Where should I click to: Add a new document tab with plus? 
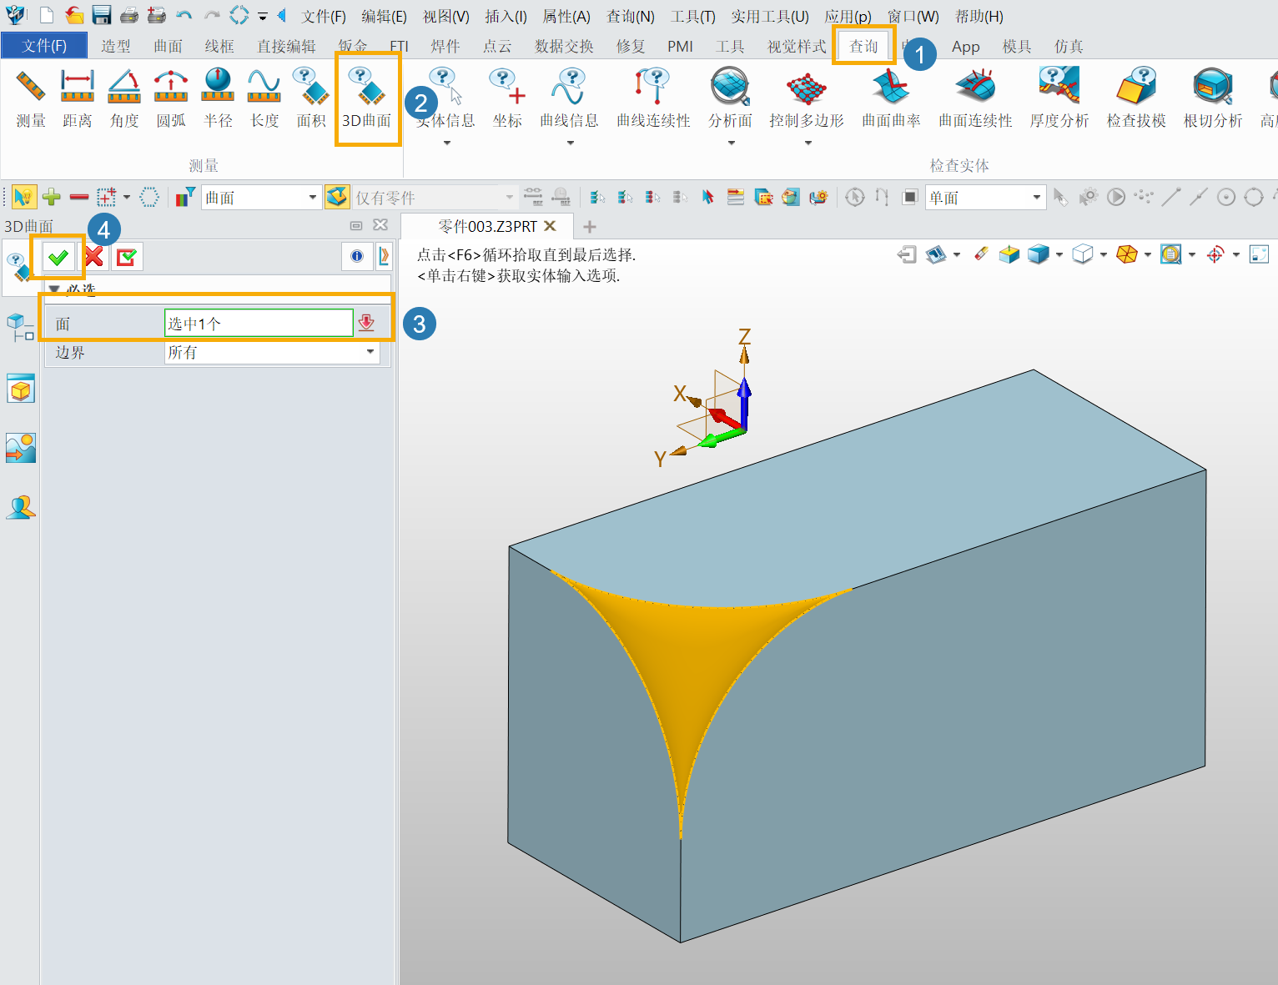(x=590, y=227)
